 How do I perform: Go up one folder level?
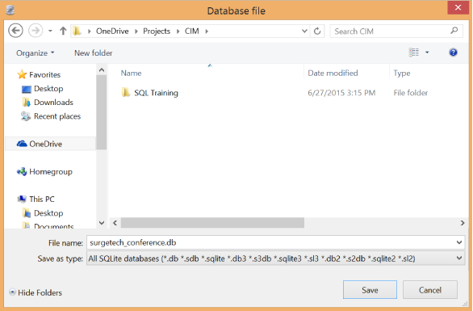[63, 31]
